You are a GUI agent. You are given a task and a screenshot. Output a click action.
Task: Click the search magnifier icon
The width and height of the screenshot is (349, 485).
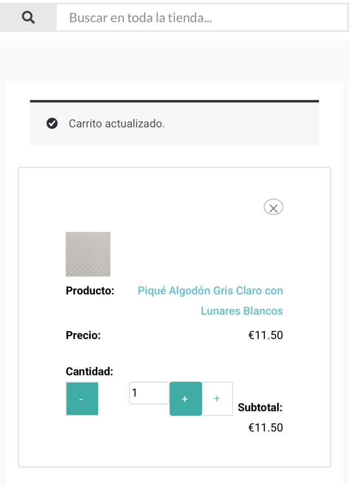coord(28,18)
